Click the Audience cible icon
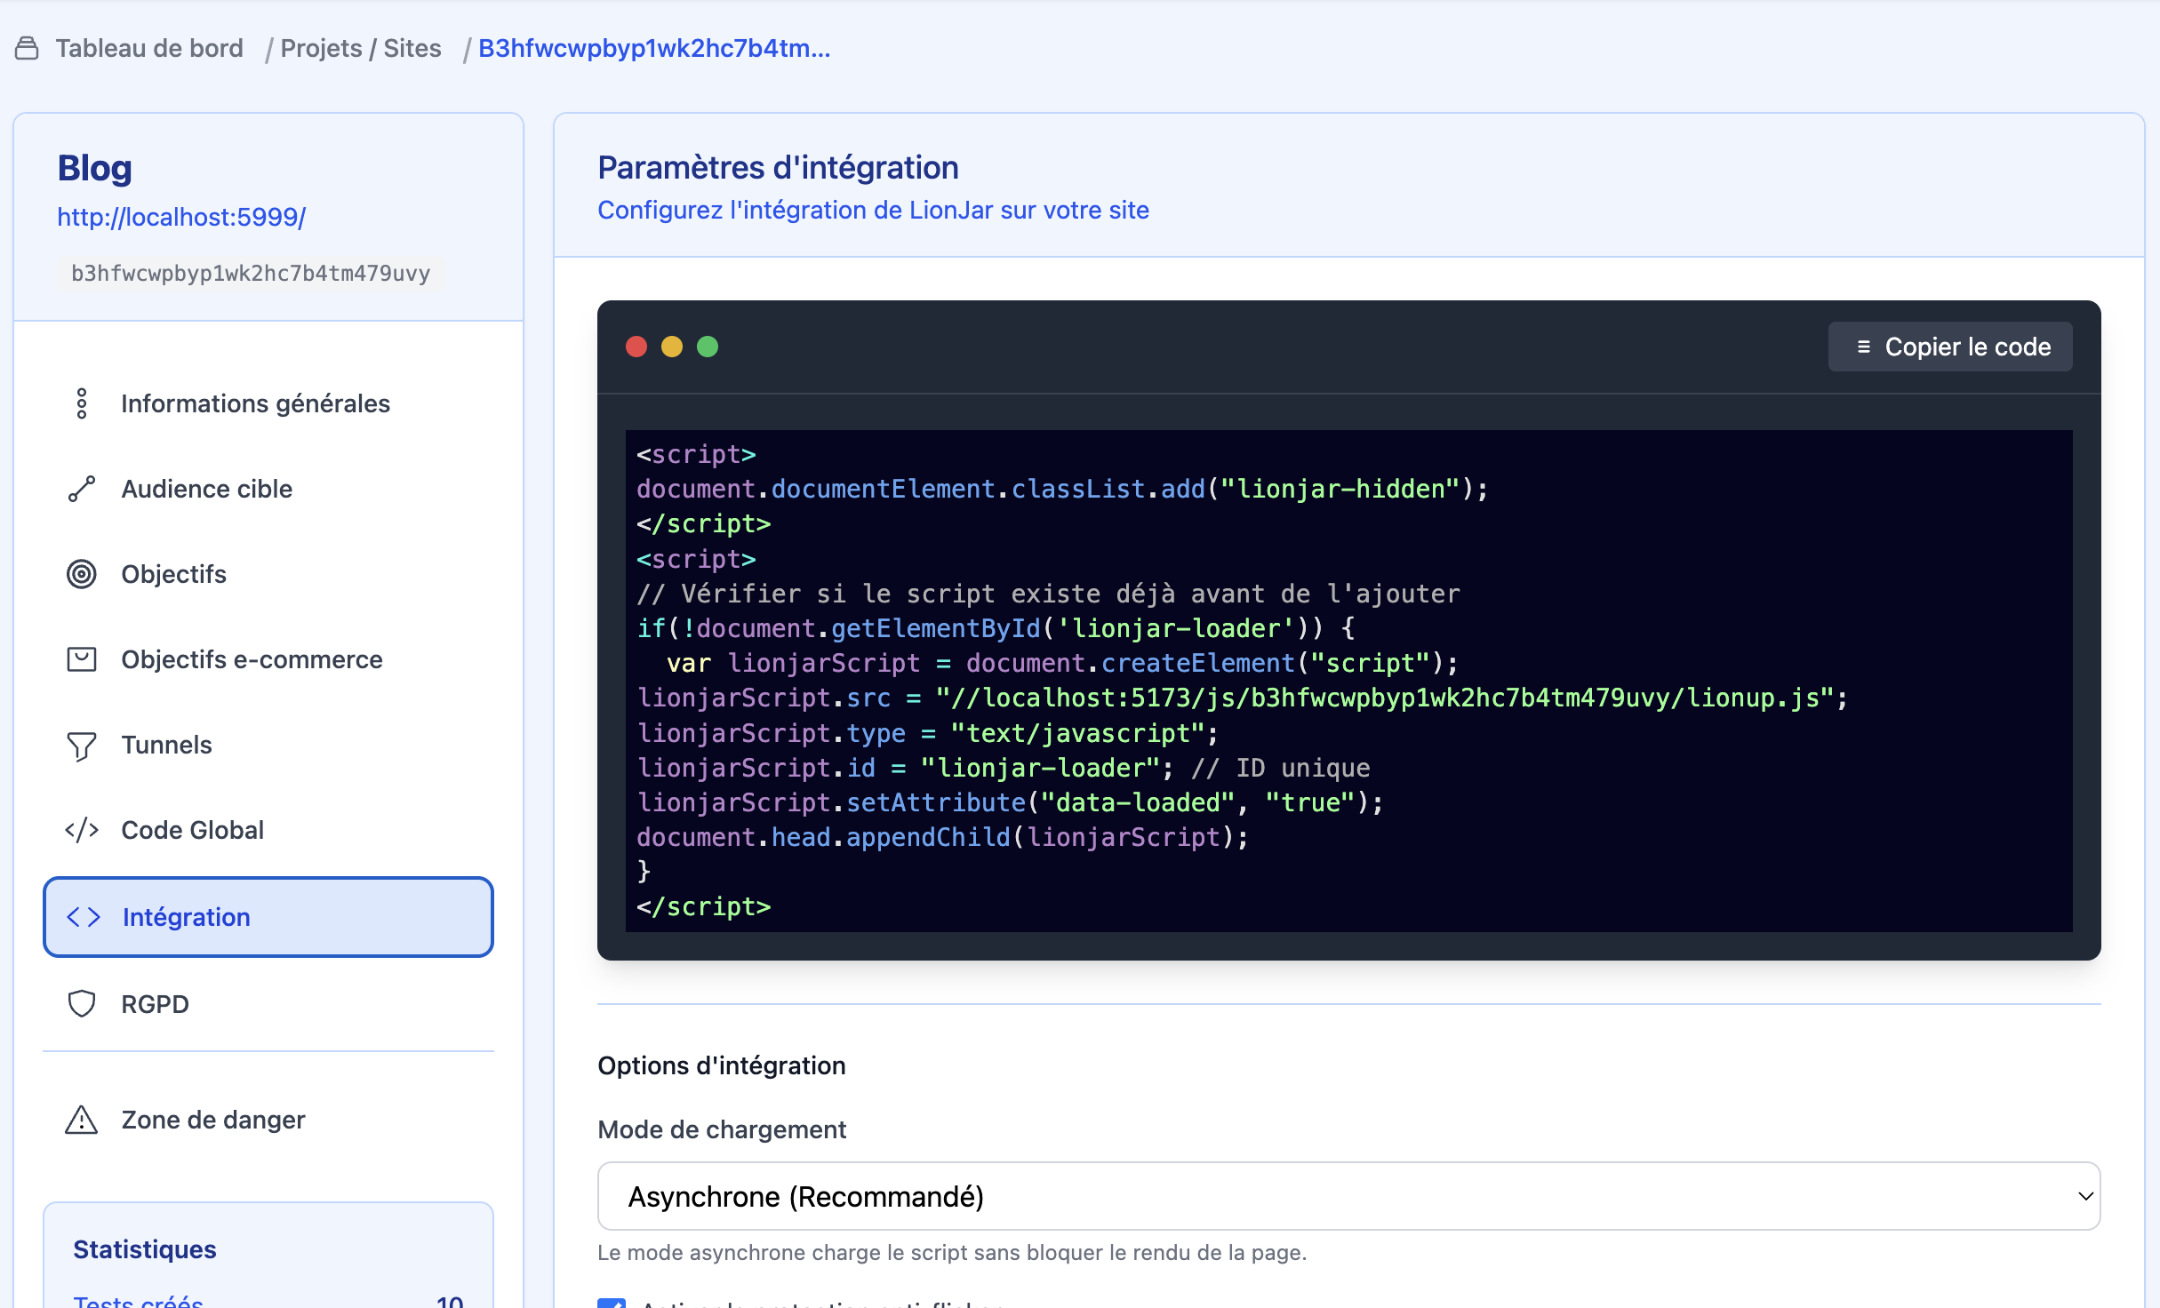Screen dimensions: 2160x1308 click(x=82, y=489)
